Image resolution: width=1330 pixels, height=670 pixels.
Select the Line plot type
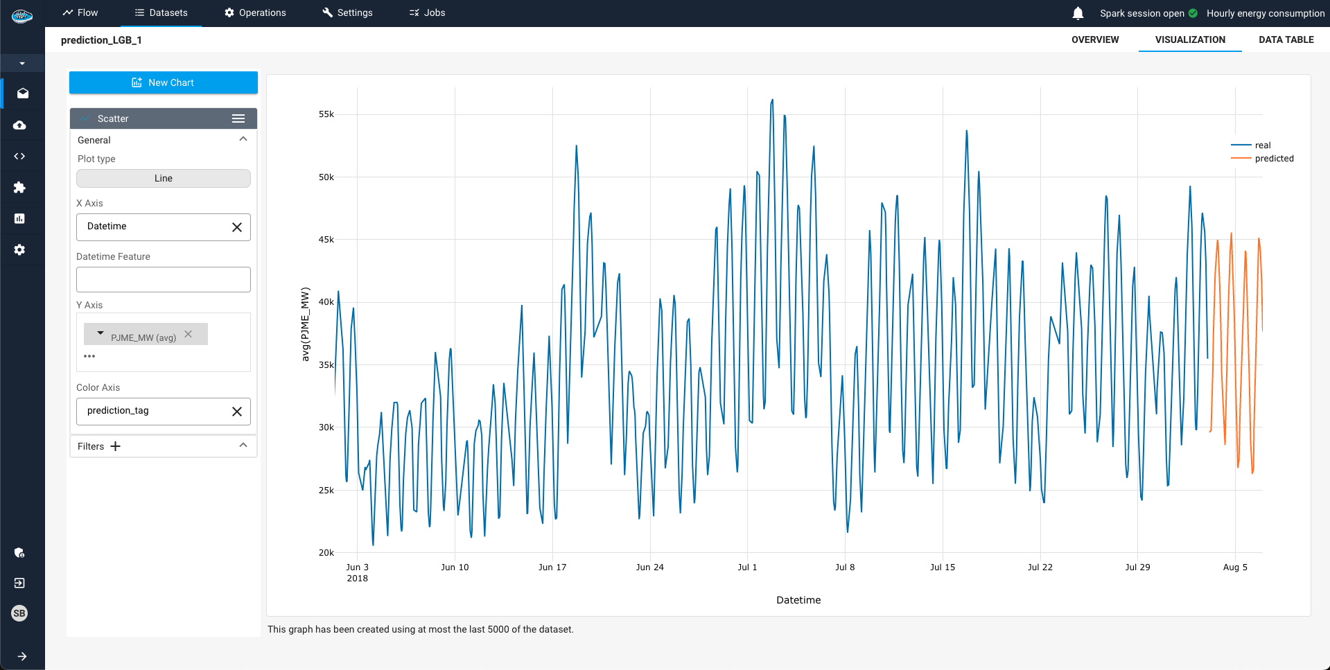pyautogui.click(x=163, y=178)
